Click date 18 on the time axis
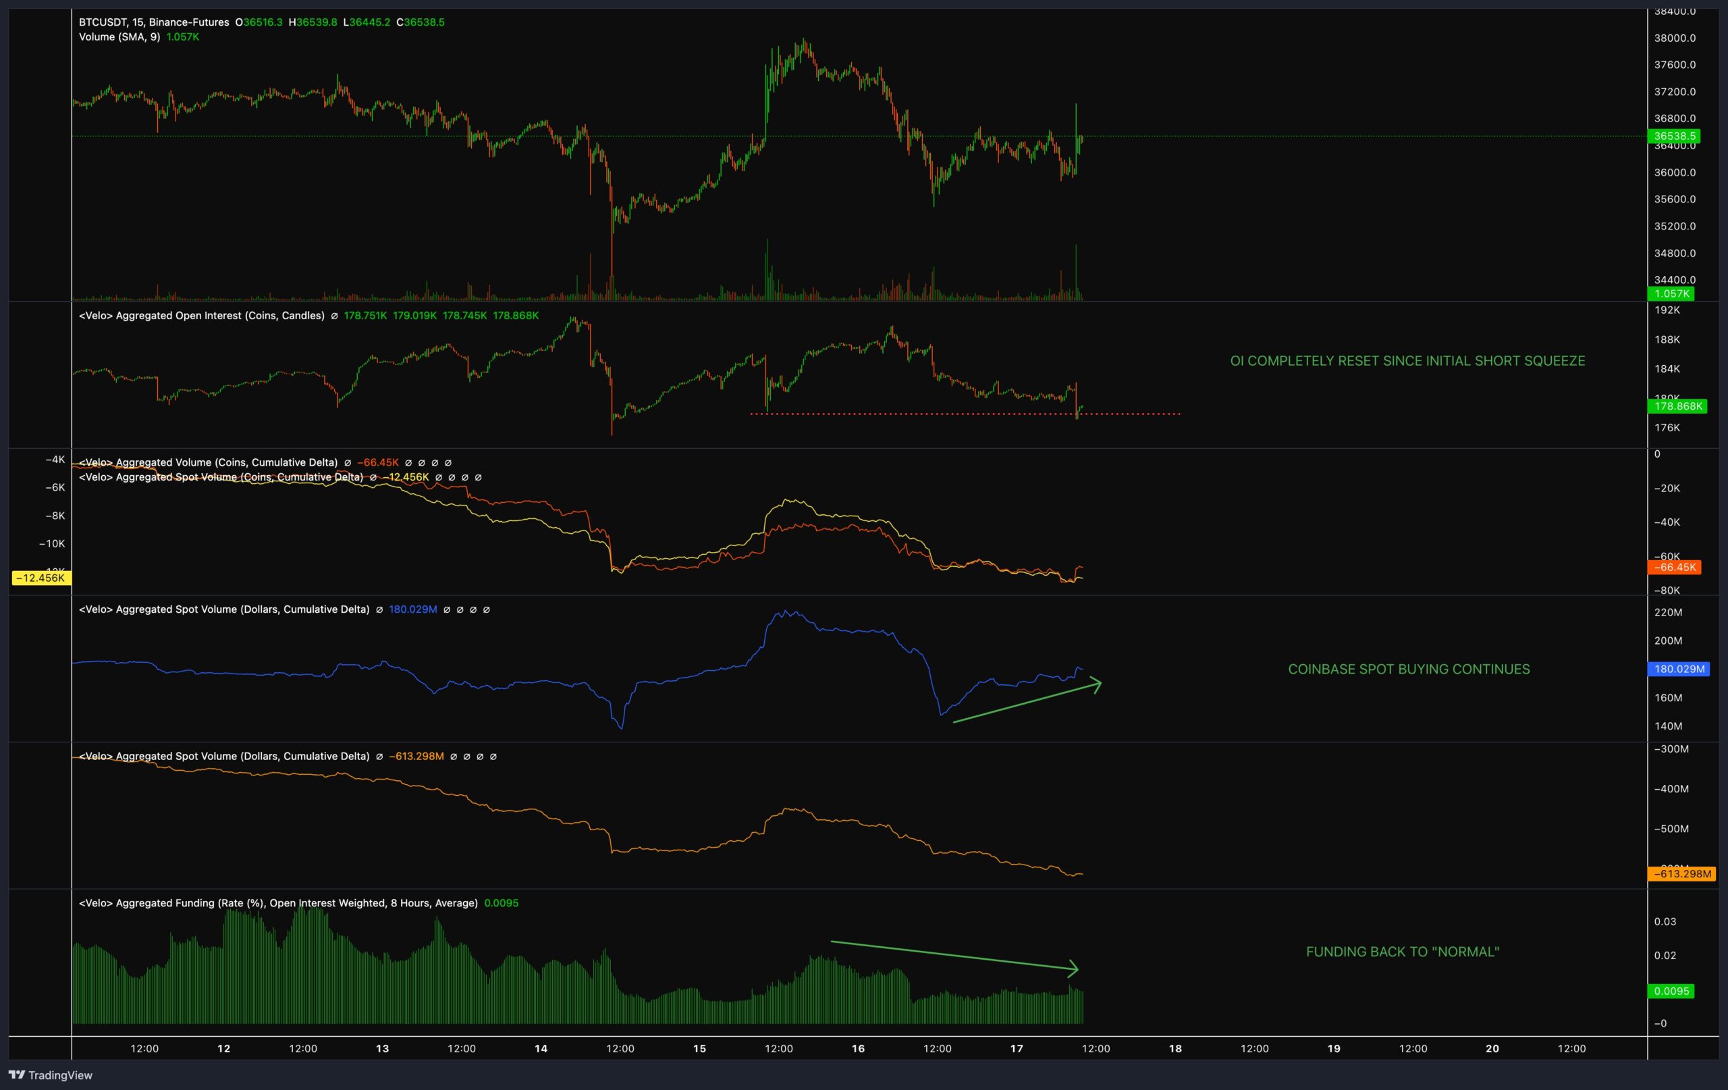The height and width of the screenshot is (1090, 1728). click(1175, 1048)
